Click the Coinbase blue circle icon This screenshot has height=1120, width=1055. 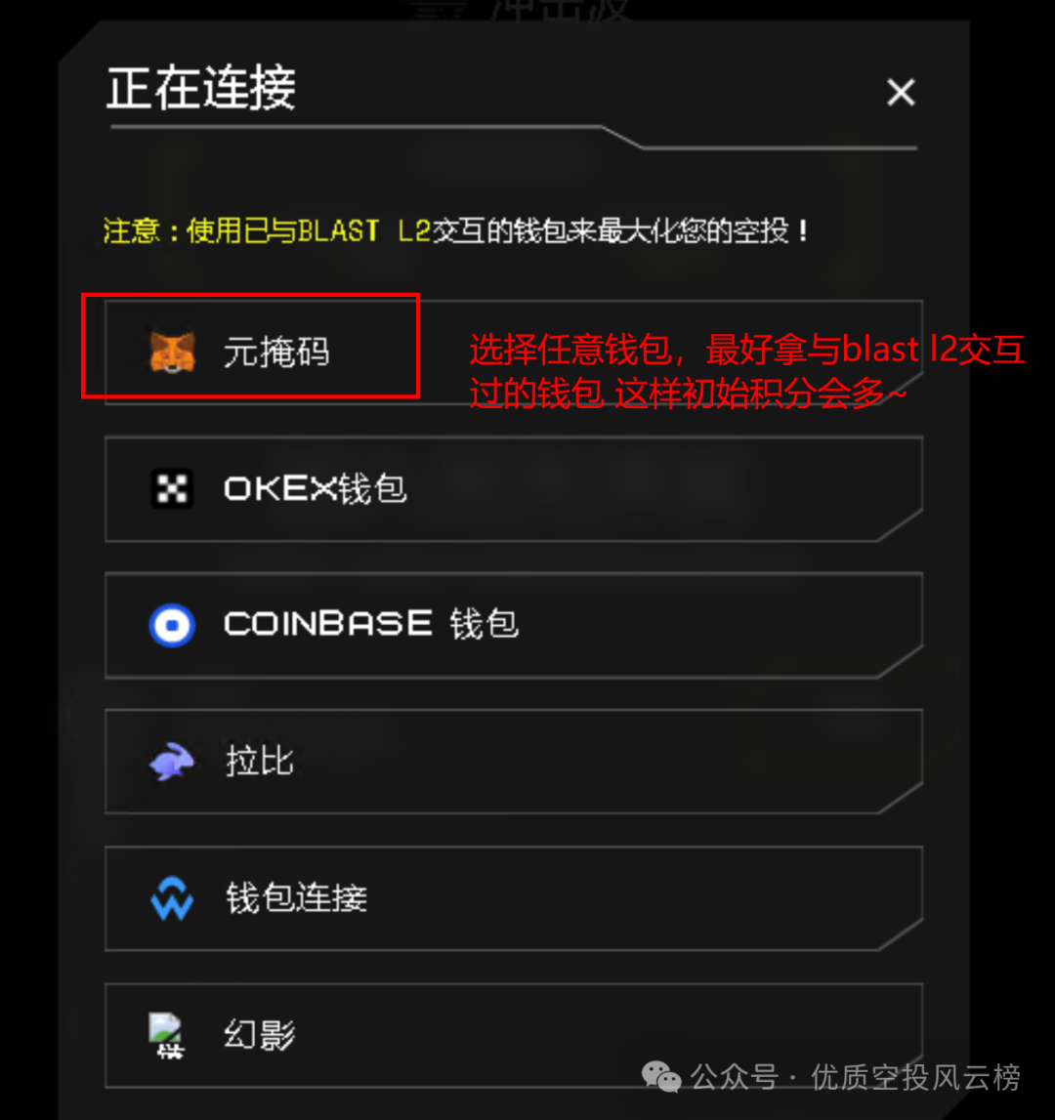click(172, 625)
